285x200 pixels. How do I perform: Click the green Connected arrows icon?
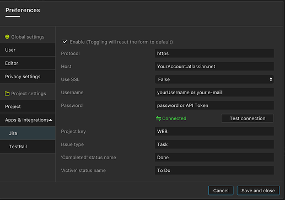(158, 118)
